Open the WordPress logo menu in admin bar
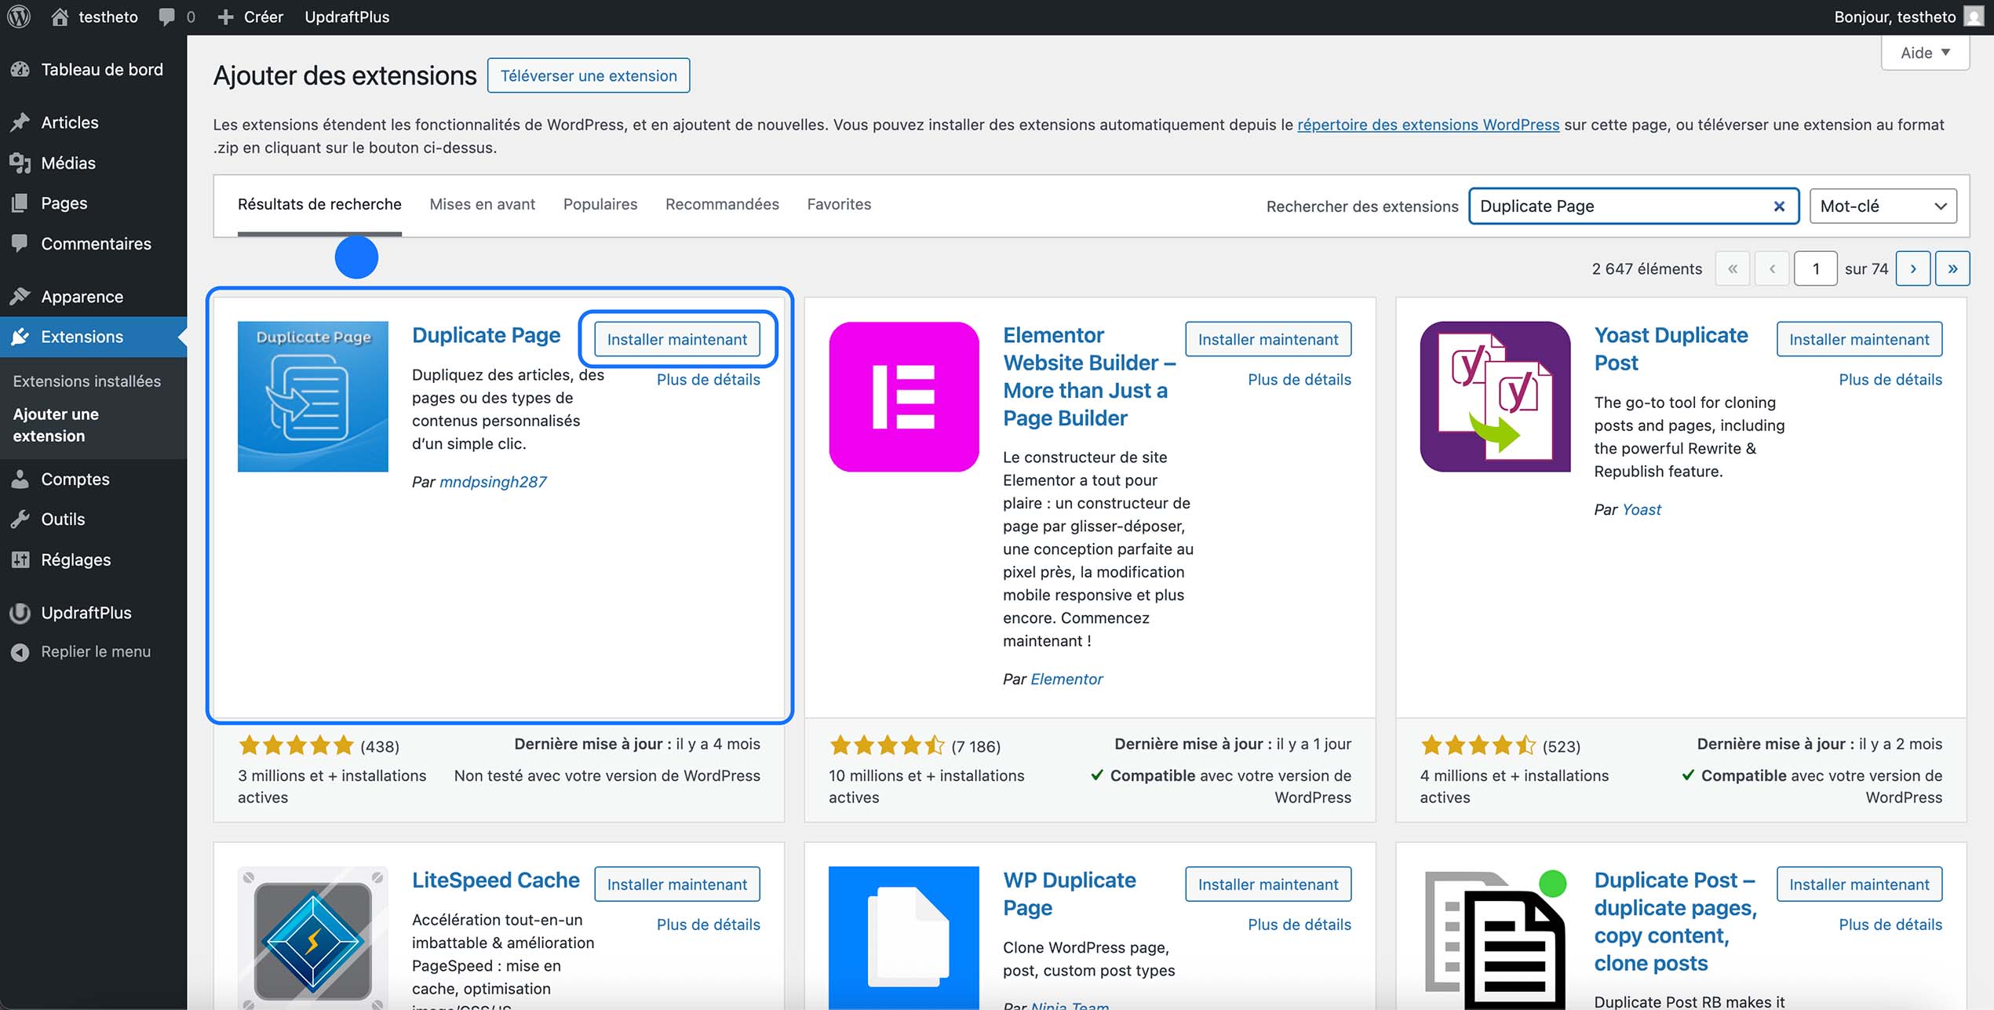The image size is (1994, 1010). (x=17, y=16)
